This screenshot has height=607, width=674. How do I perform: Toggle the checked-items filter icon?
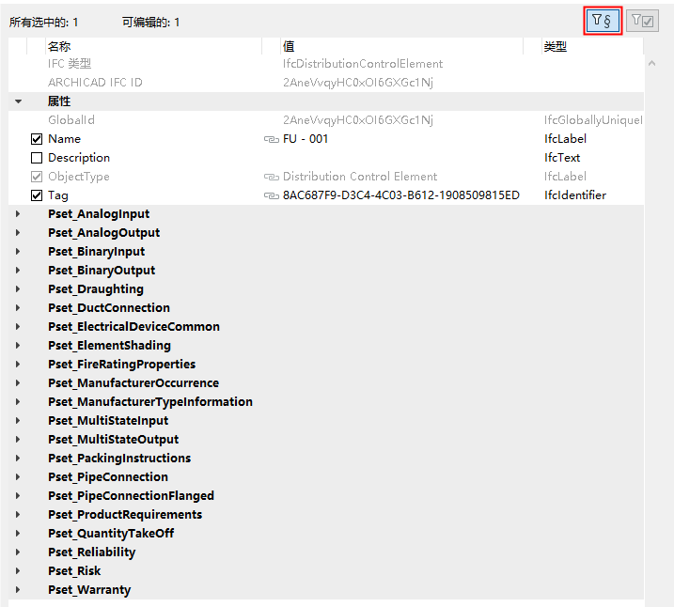coord(642,21)
